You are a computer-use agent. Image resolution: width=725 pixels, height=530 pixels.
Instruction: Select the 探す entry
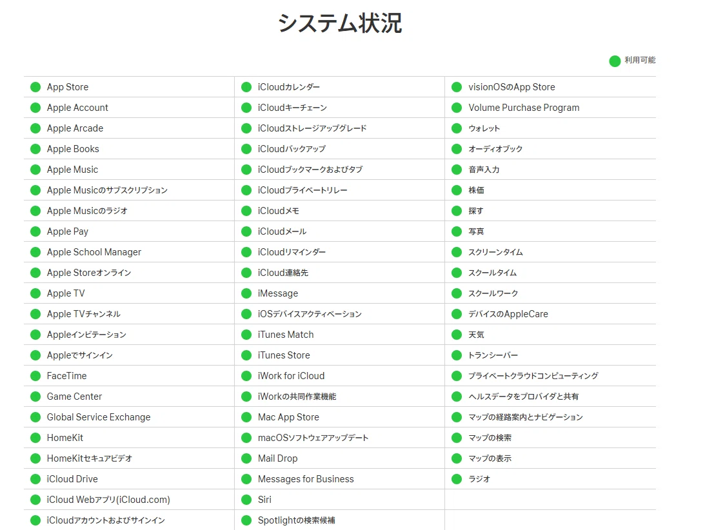pyautogui.click(x=476, y=211)
